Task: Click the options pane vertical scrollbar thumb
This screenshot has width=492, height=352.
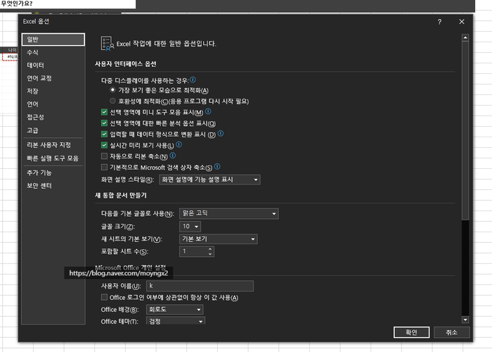Action: (x=465, y=131)
